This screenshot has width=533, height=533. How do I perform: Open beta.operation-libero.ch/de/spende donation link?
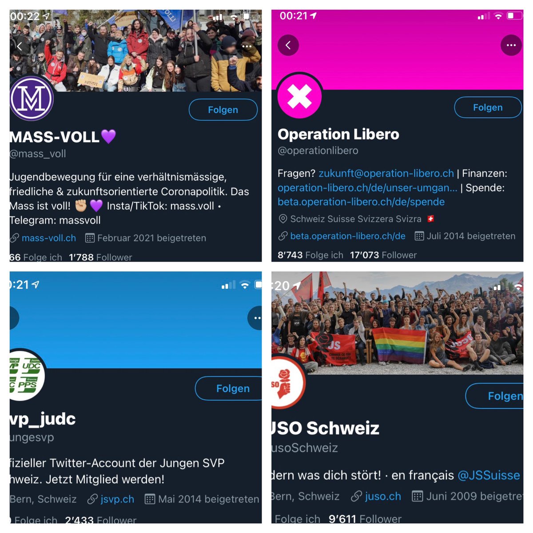coord(361,202)
